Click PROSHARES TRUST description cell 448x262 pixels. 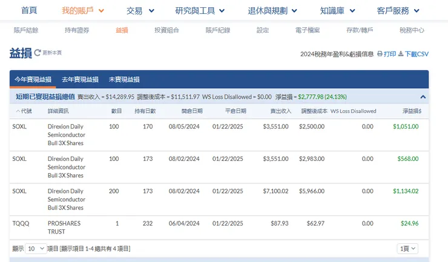(x=64, y=228)
